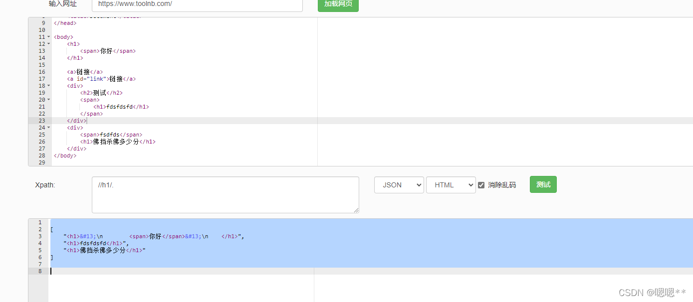
Task: Click the <span>fsdfds</span> code line
Action: click(x=111, y=135)
